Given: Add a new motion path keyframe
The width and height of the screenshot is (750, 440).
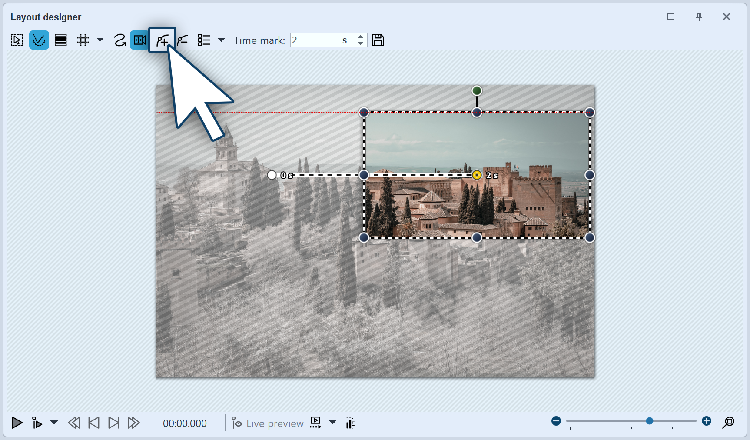Looking at the screenshot, I should (x=162, y=40).
